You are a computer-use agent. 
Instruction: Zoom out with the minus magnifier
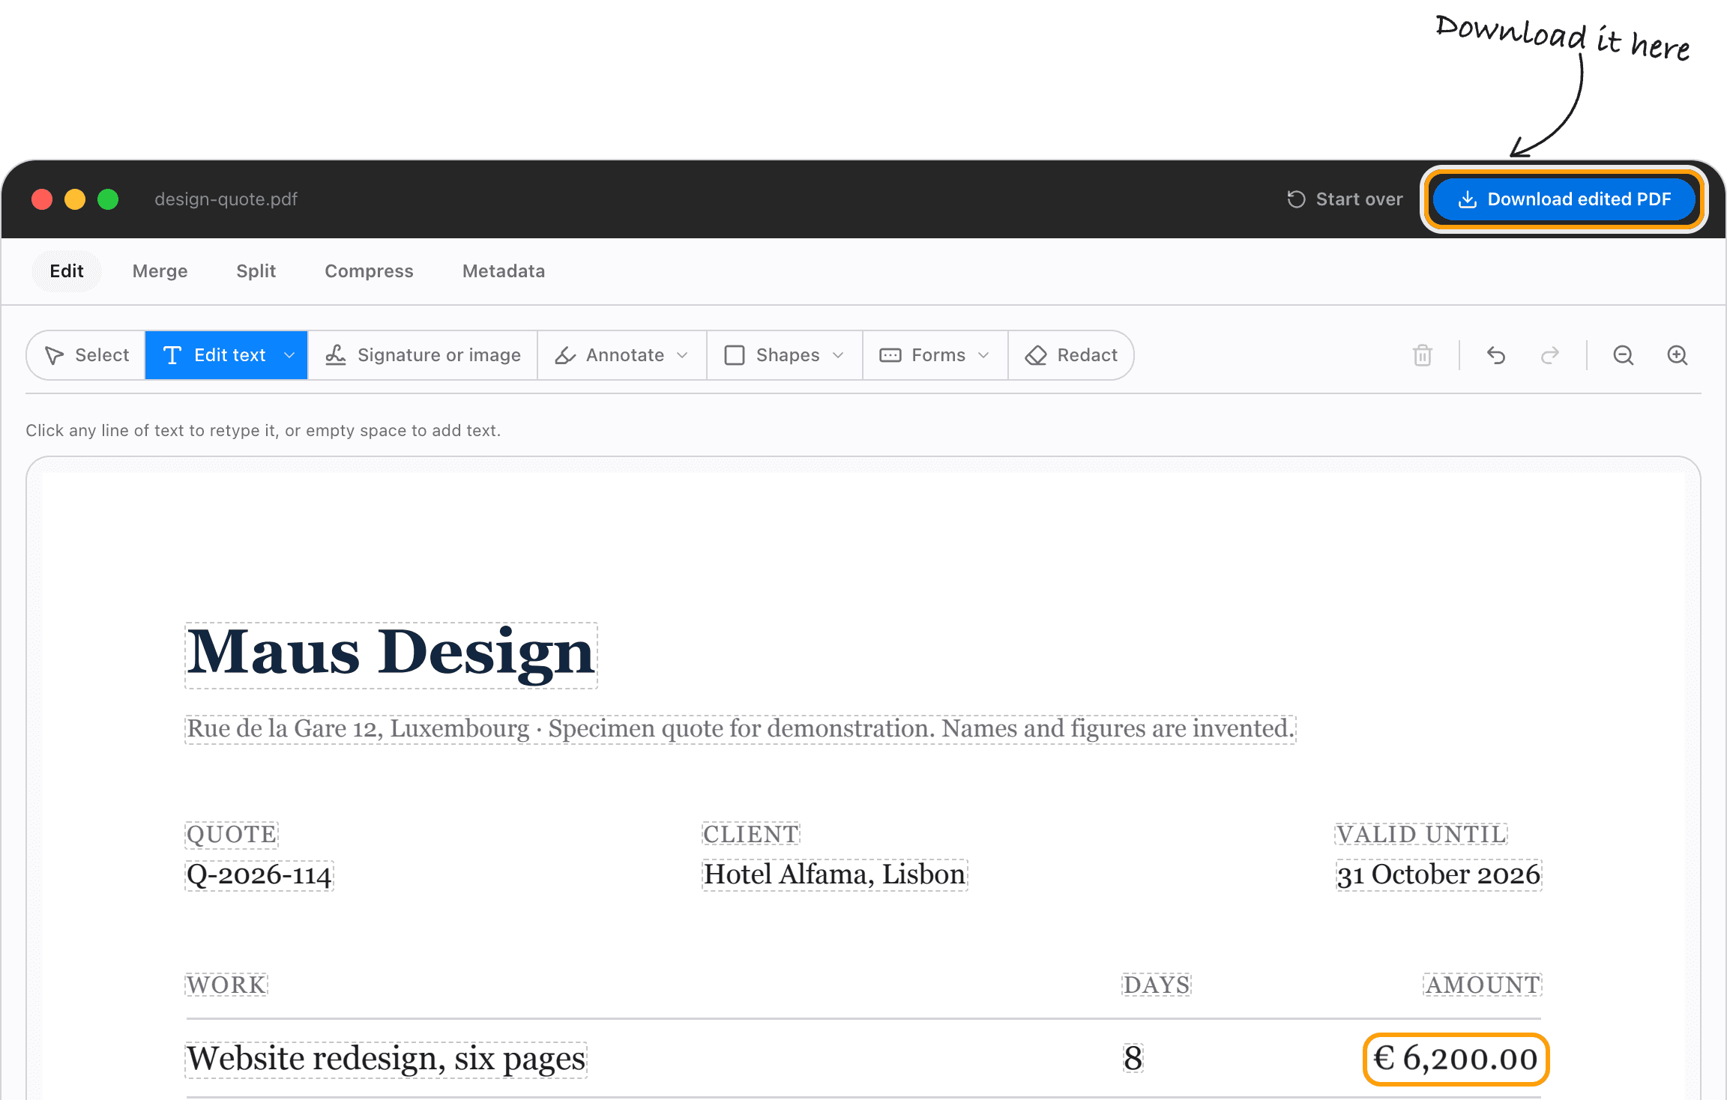click(x=1624, y=355)
